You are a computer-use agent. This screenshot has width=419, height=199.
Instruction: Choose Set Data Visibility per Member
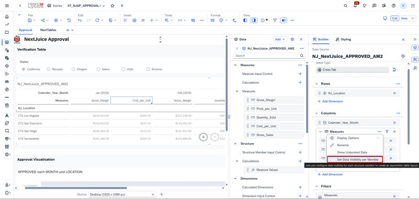click(x=355, y=160)
